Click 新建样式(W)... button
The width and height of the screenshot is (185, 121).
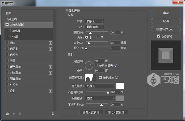(166, 29)
